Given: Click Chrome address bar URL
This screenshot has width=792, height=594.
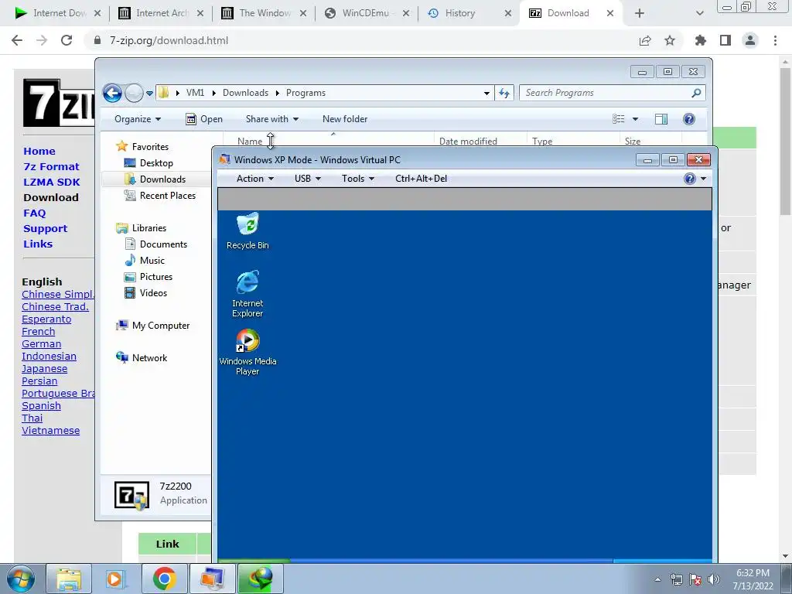Looking at the screenshot, I should (x=169, y=40).
